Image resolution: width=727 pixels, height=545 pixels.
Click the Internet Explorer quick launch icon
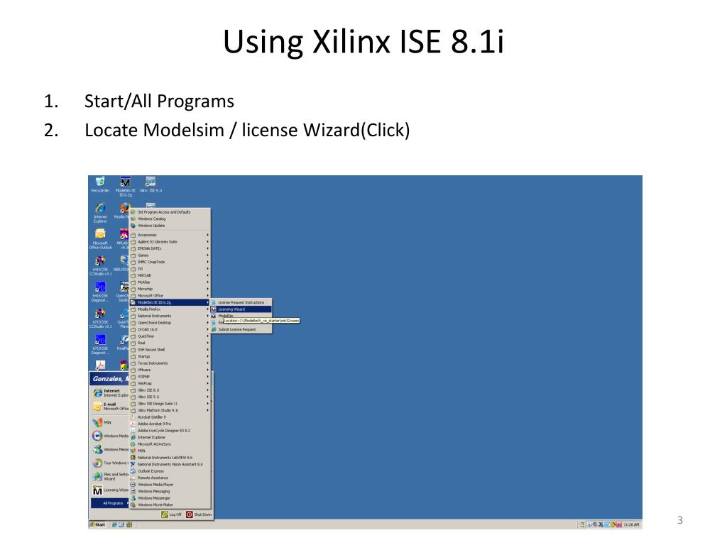pyautogui.click(x=114, y=524)
